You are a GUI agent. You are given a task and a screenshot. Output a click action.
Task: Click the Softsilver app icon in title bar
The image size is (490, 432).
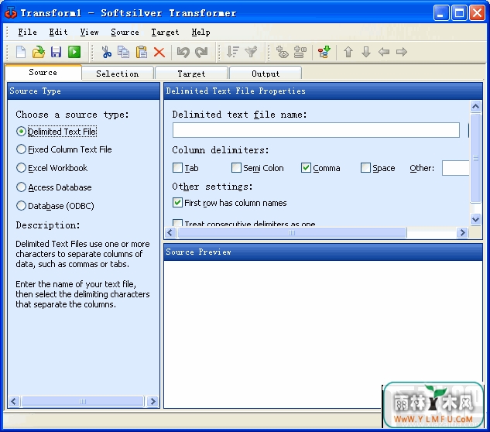coord(11,13)
